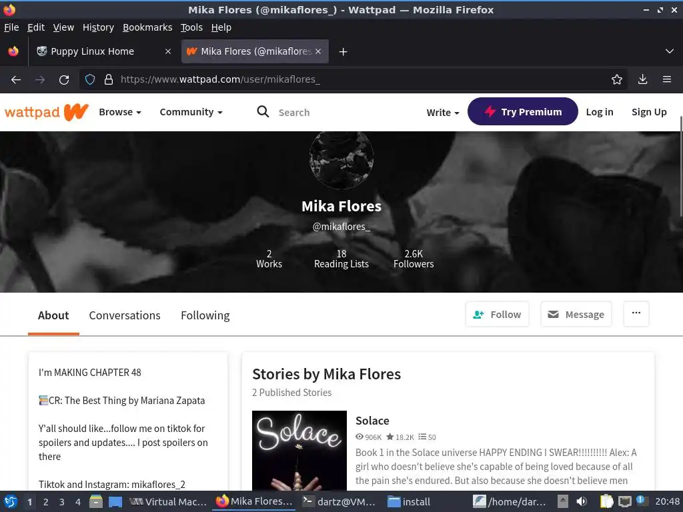Expand the Write dropdown

coord(443,112)
